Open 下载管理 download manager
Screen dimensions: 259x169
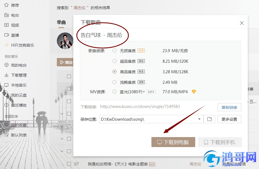point(15,75)
